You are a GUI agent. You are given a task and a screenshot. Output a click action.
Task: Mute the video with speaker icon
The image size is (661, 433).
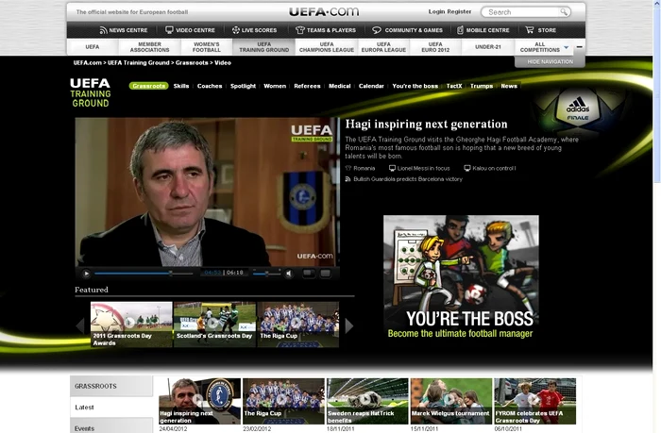tap(289, 274)
